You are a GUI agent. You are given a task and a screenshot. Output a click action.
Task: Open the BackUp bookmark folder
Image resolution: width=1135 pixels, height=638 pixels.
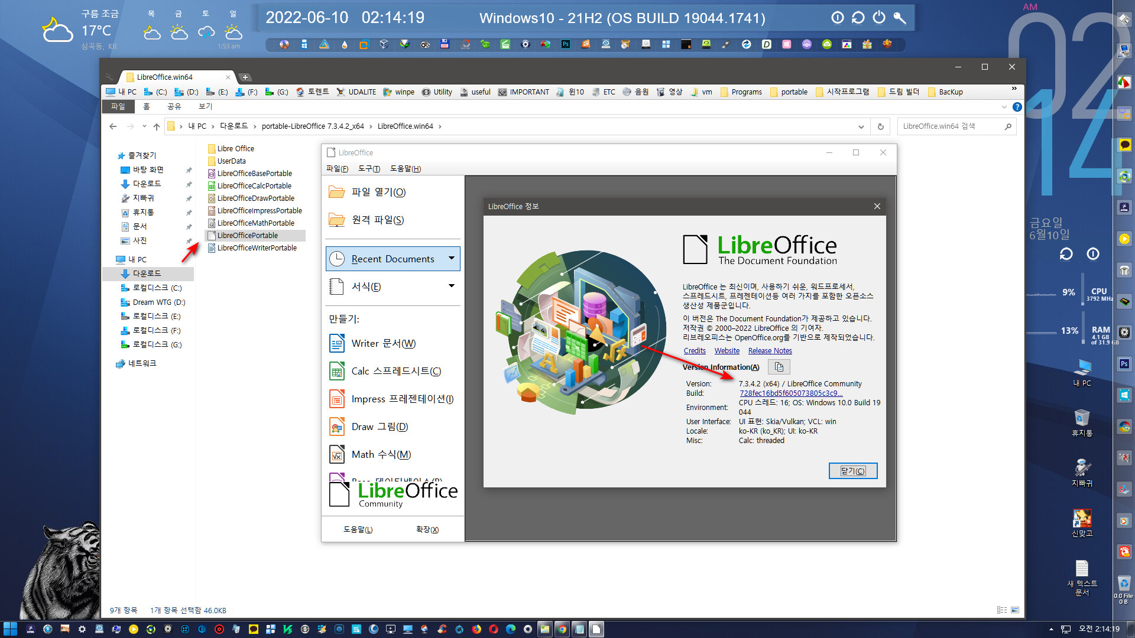click(x=945, y=92)
